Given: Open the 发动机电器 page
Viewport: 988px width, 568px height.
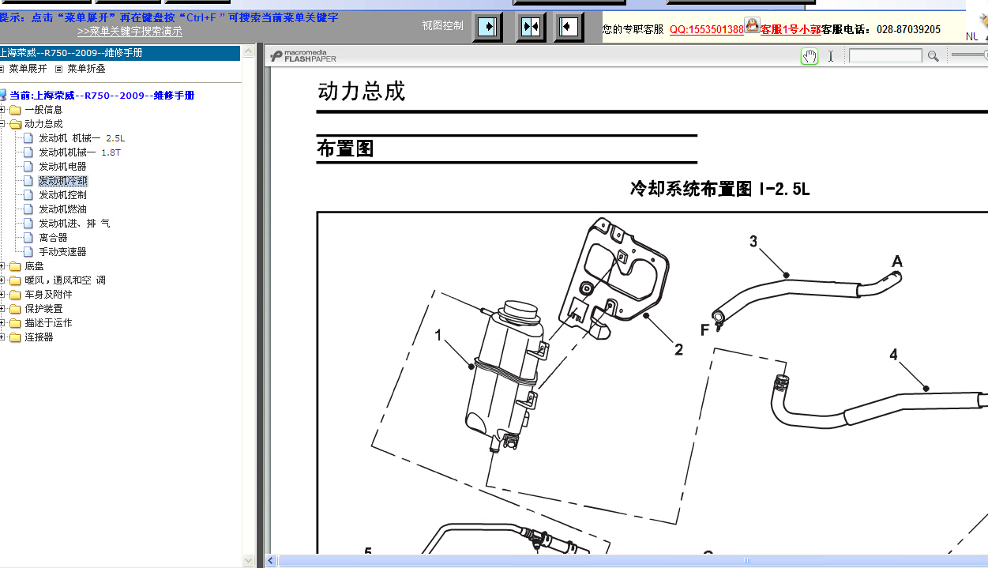Looking at the screenshot, I should (62, 167).
